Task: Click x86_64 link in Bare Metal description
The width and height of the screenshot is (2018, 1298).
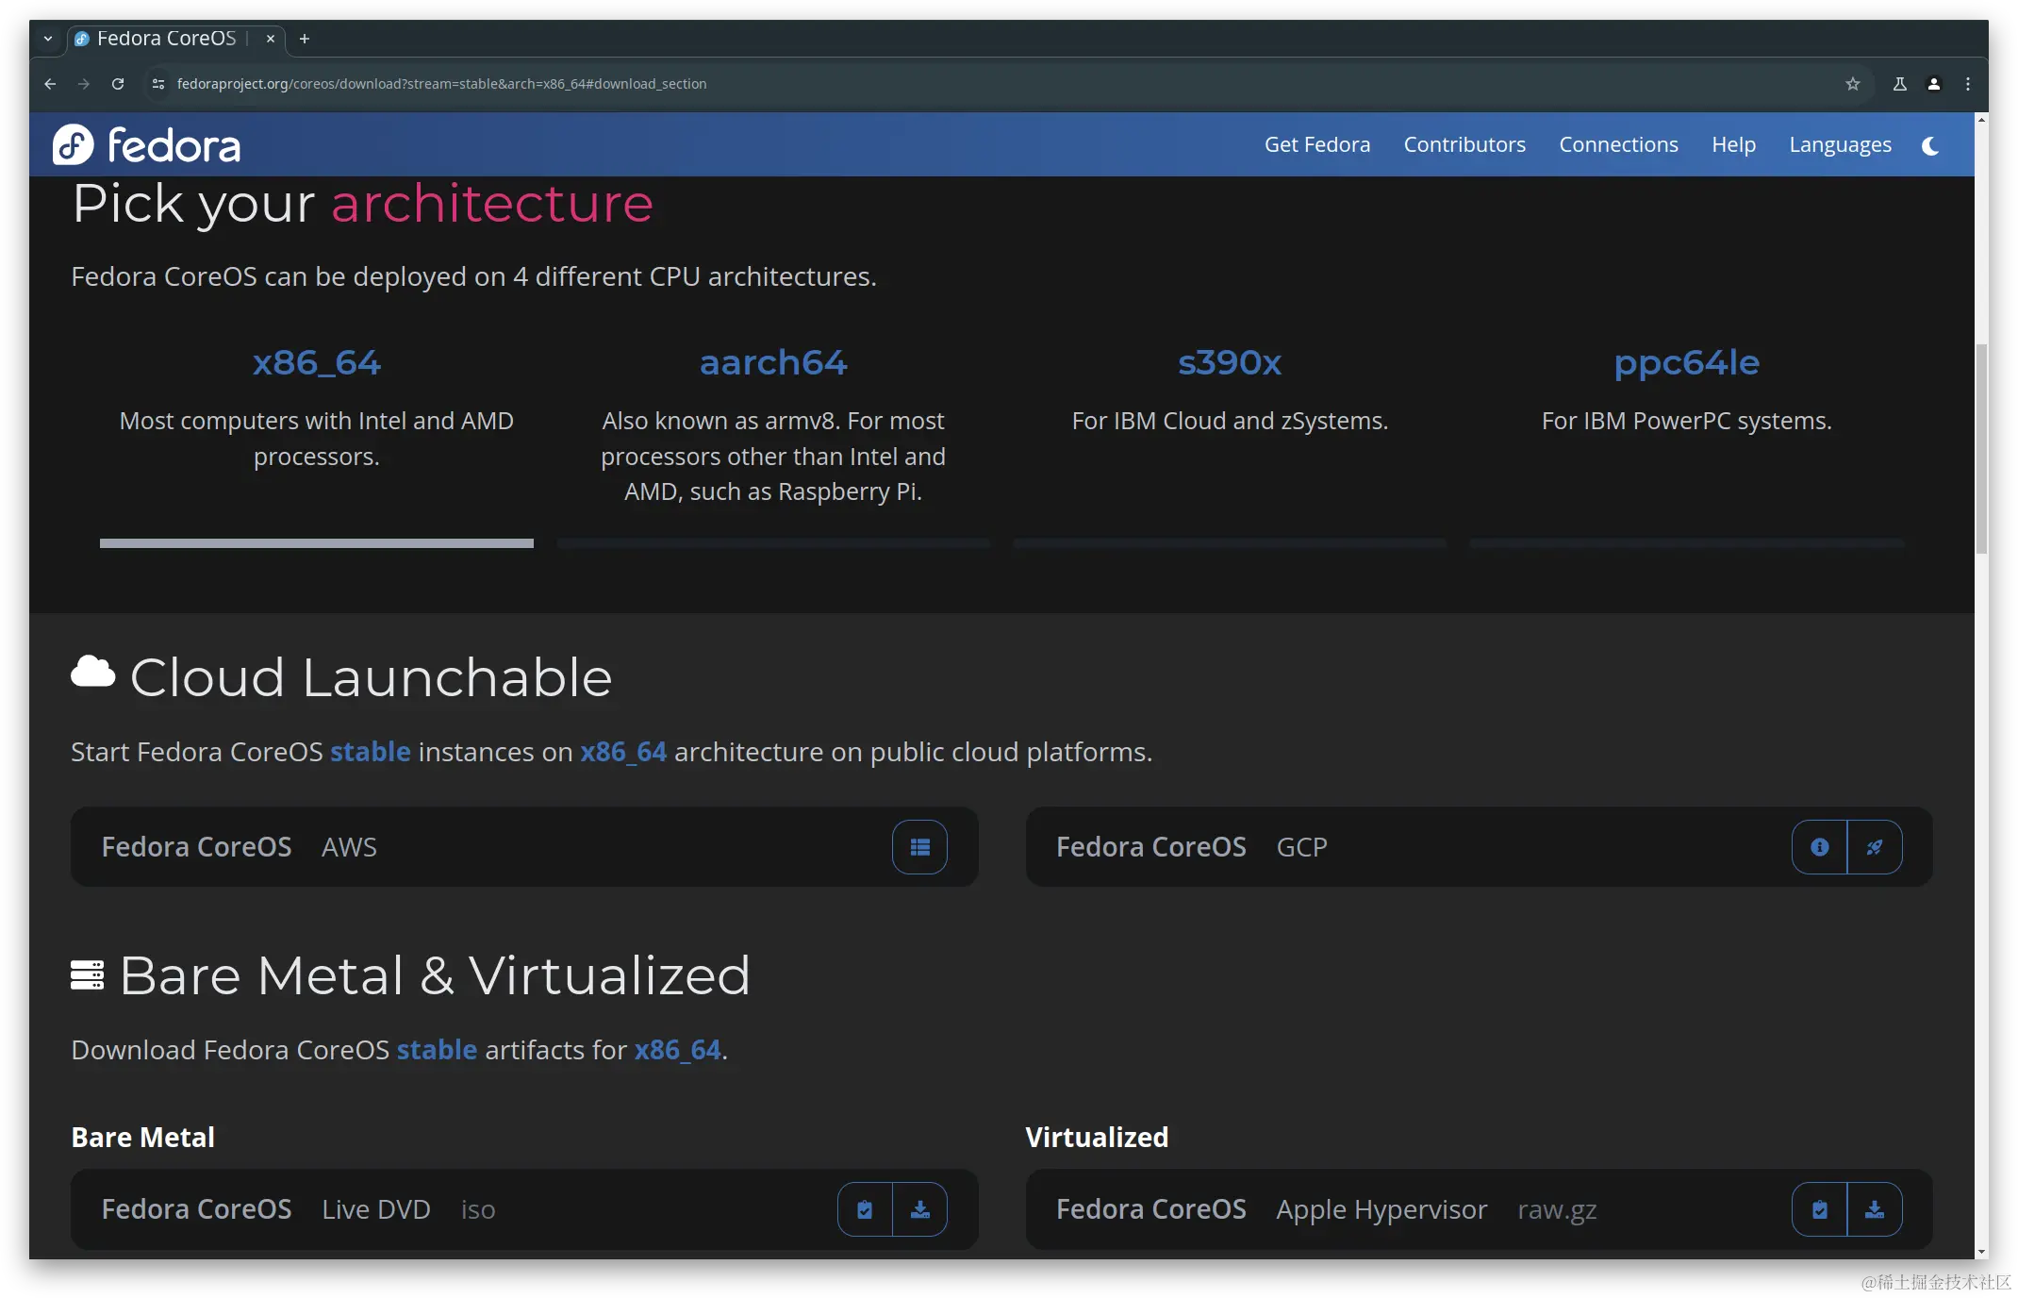Action: coord(678,1050)
